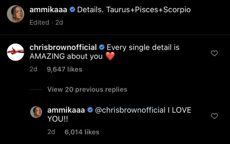Like chrisbrownofficial's comment with the heart icon

[214, 53]
